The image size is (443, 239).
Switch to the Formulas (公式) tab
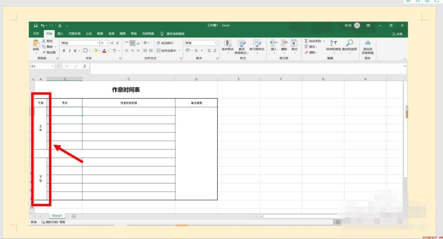[89, 34]
